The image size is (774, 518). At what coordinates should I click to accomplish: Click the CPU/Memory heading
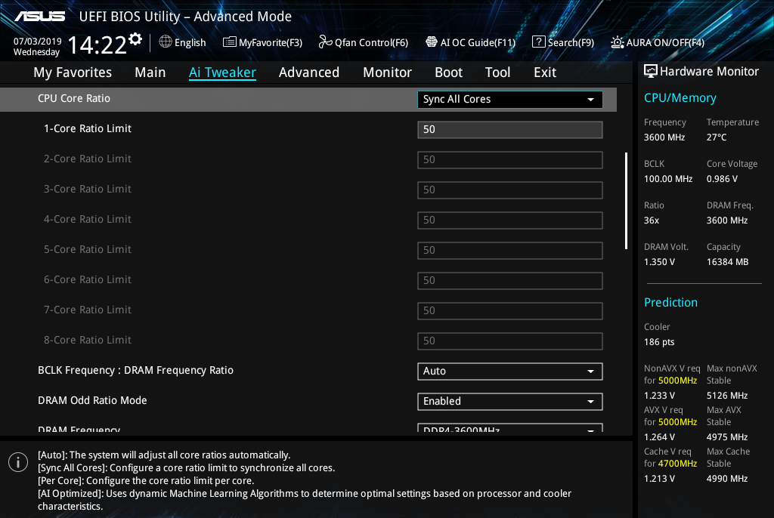click(680, 97)
